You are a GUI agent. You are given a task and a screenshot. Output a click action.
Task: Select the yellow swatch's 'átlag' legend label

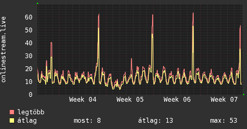pyautogui.click(x=27, y=121)
